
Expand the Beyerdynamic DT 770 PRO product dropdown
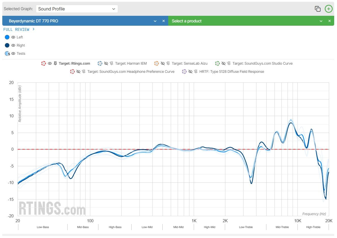[155, 21]
